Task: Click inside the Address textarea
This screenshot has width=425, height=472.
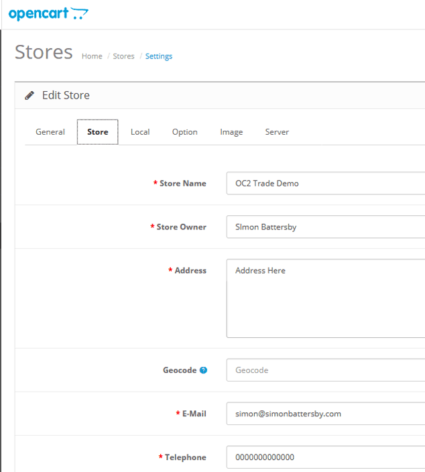Action: (x=326, y=298)
